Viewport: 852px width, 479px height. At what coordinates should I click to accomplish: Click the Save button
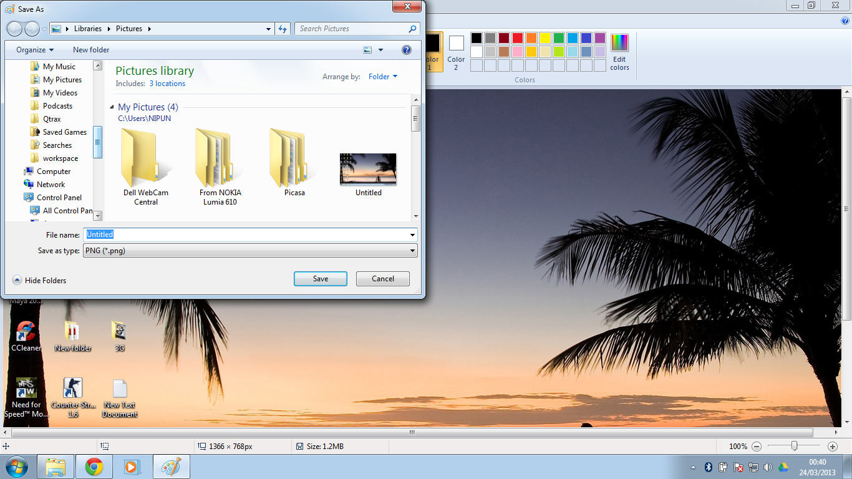(x=321, y=279)
